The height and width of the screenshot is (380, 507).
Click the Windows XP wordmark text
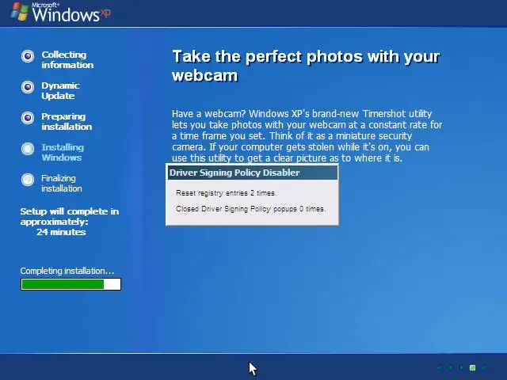pos(71,13)
